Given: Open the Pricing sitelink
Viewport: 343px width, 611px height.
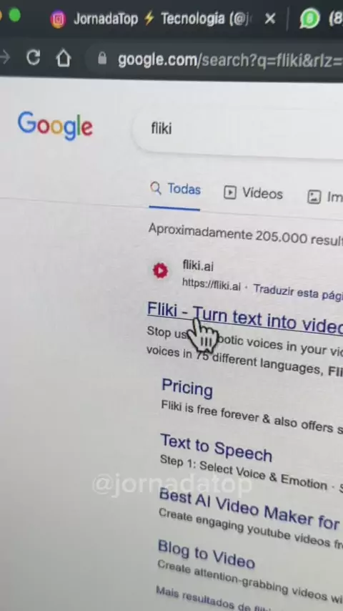Looking at the screenshot, I should tap(187, 388).
